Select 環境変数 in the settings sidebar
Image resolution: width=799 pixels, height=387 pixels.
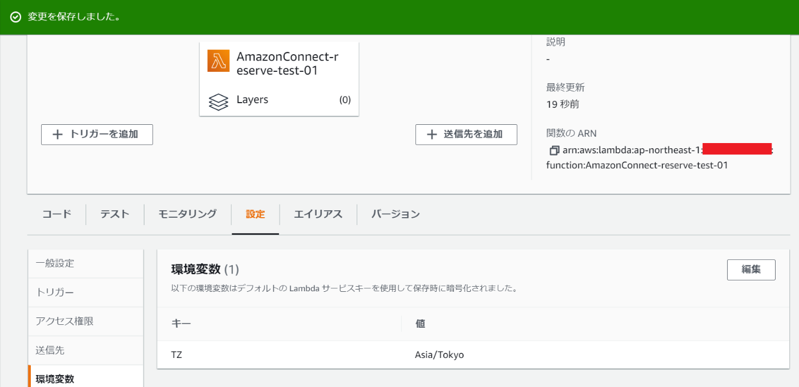pos(86,377)
